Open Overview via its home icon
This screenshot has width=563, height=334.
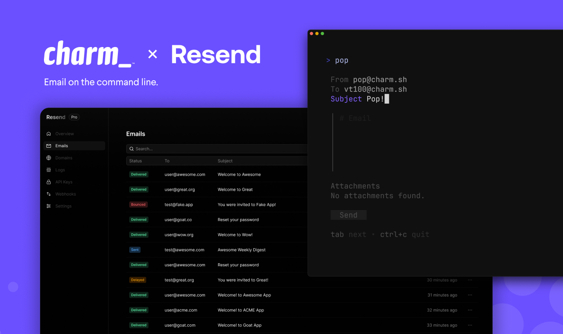pyautogui.click(x=49, y=134)
